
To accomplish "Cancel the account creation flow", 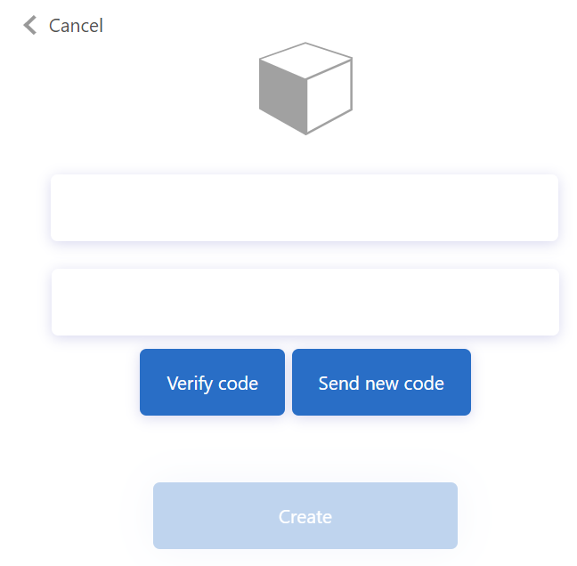I will point(75,26).
